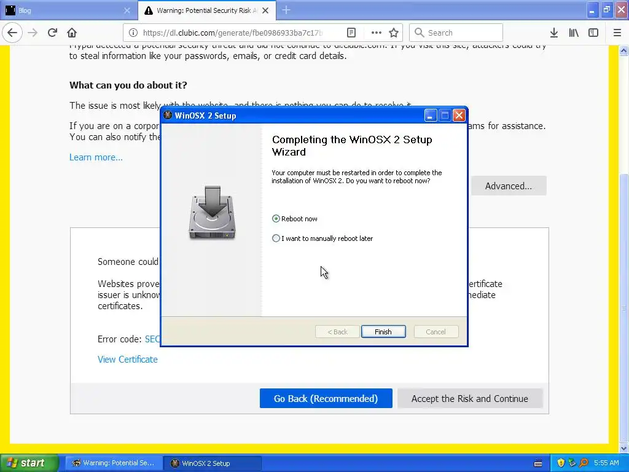Open the Firefox hamburger menu
629x472 pixels.
[617, 33]
